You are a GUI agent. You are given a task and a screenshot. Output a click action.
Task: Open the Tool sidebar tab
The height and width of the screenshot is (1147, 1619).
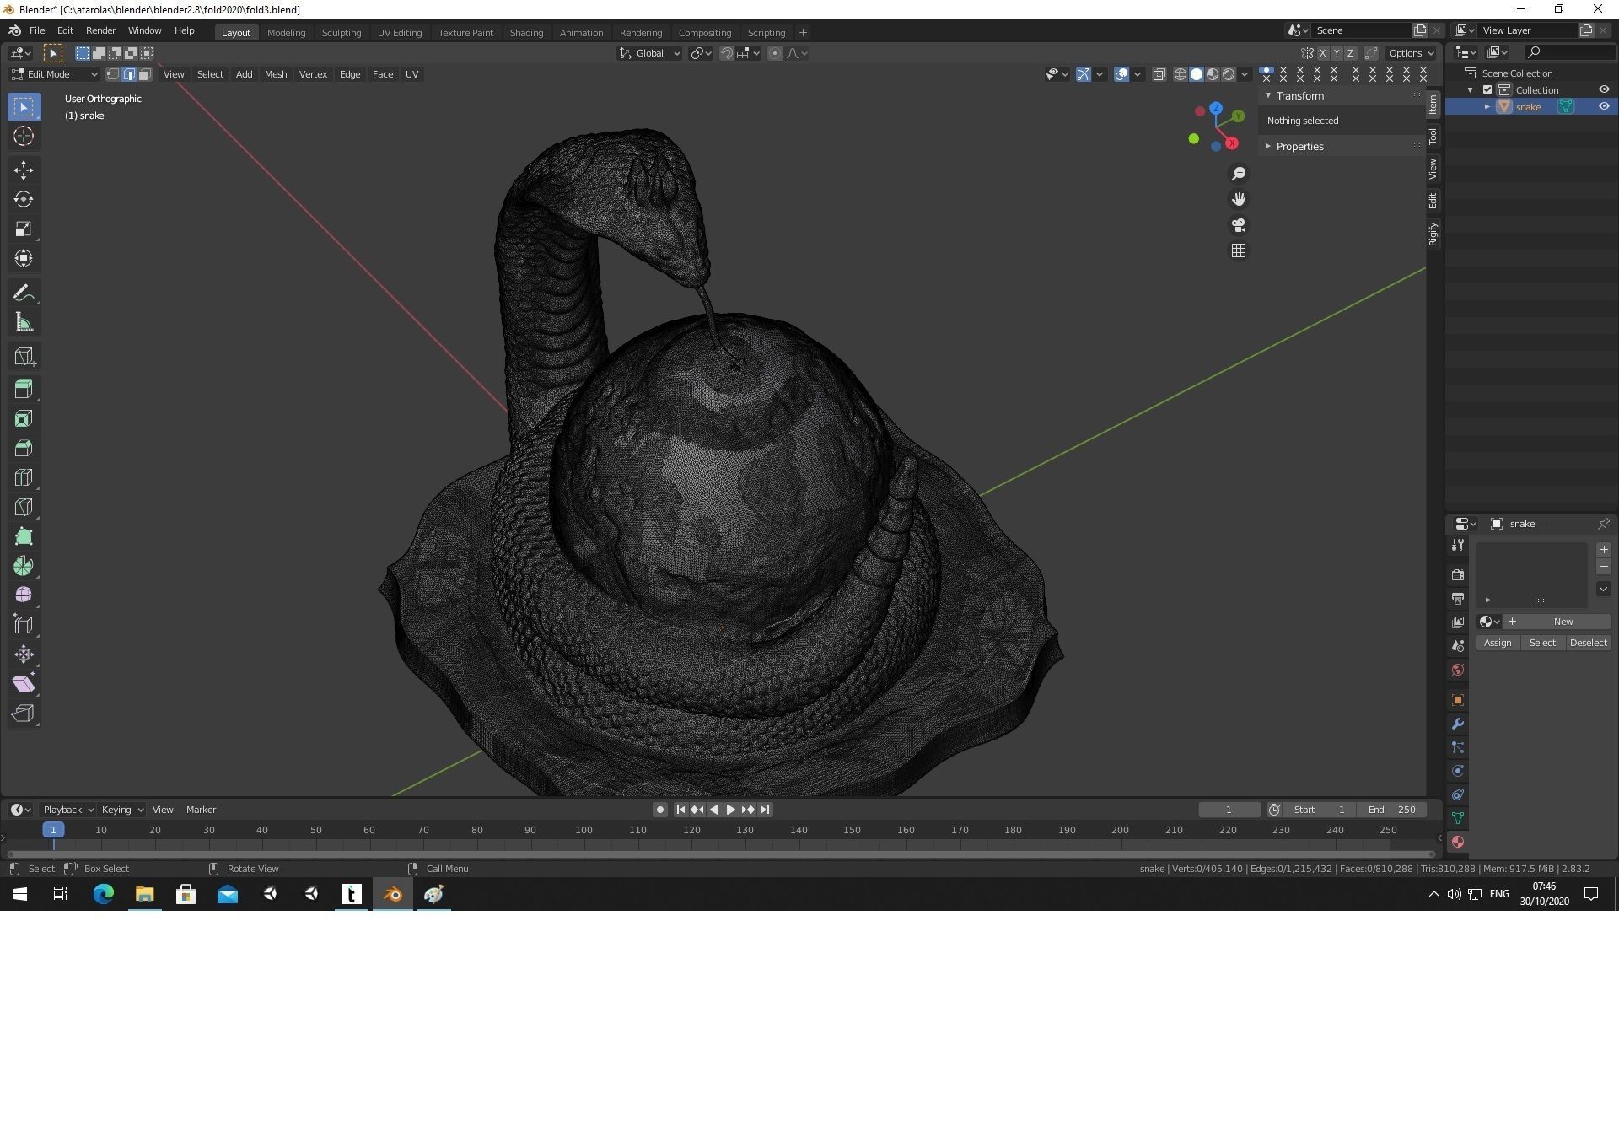[x=1433, y=137]
